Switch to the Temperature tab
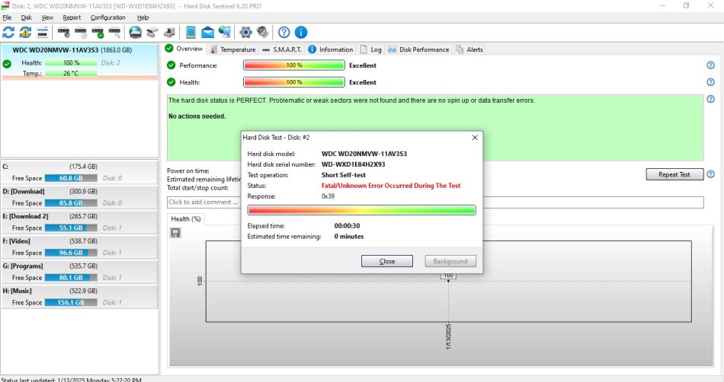 pyautogui.click(x=232, y=49)
